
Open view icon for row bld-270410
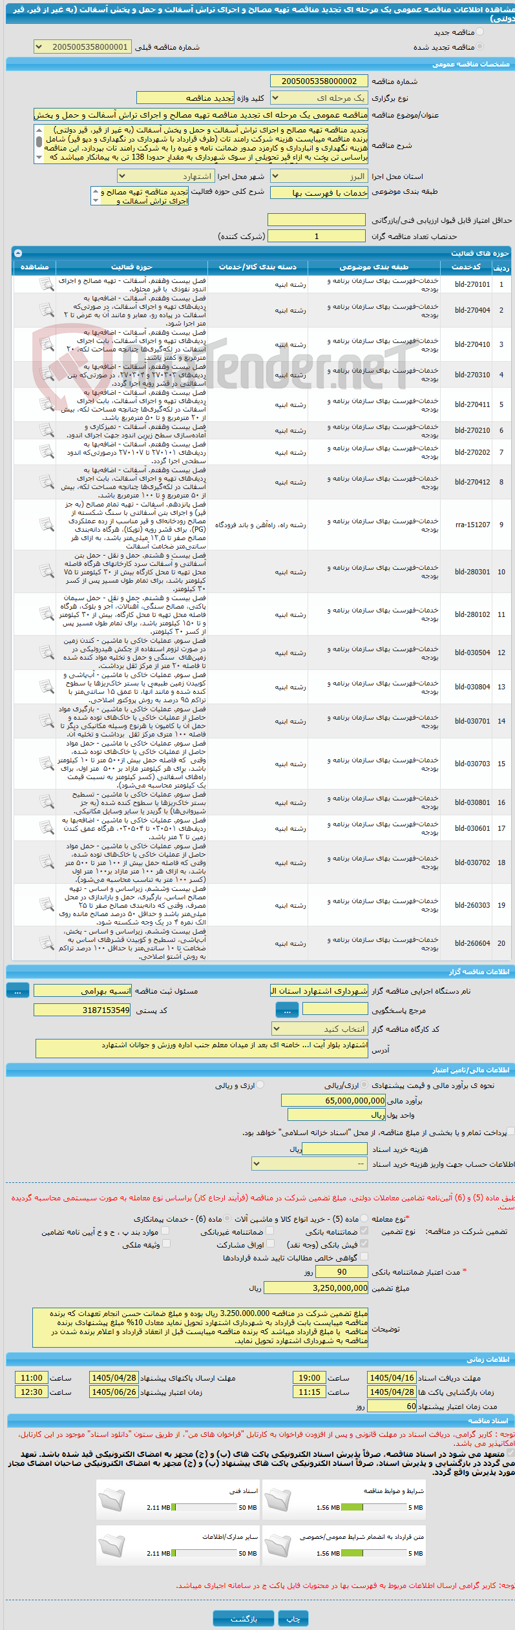[x=46, y=344]
